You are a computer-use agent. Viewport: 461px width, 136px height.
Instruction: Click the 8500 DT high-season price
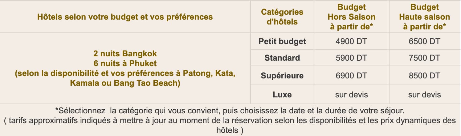click(x=424, y=76)
